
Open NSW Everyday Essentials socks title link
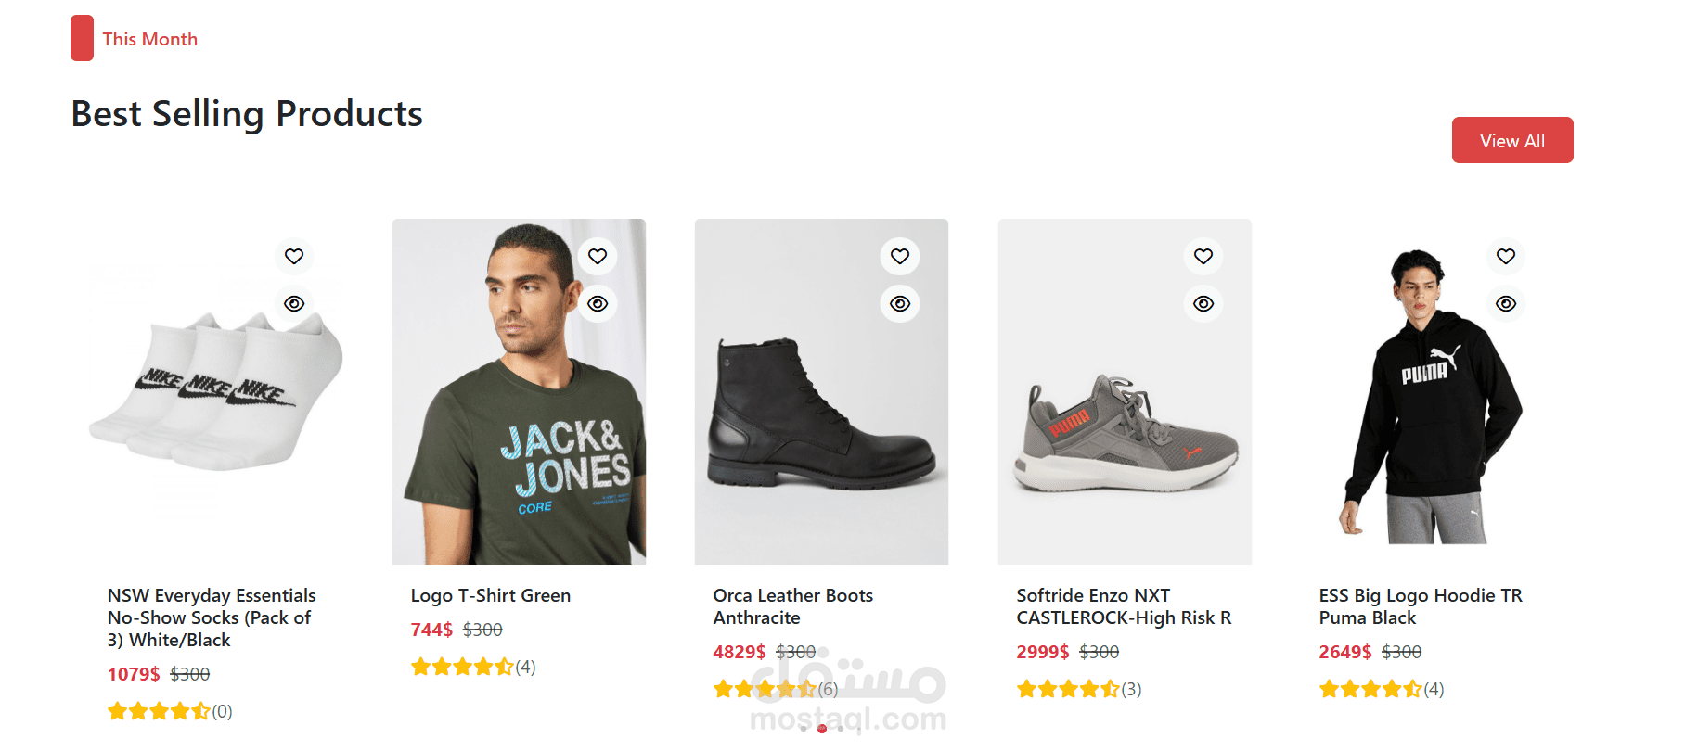tap(212, 617)
